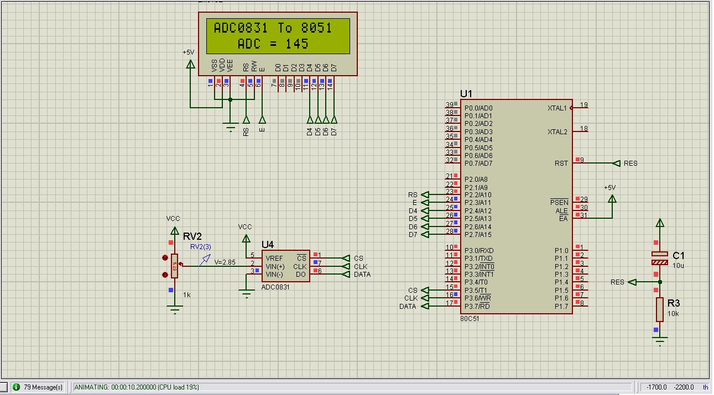Click the XTAL1 pin 19 on U1

(x=580, y=108)
